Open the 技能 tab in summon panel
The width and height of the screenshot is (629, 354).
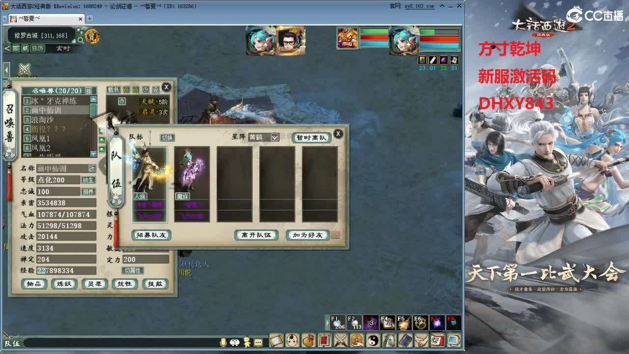pos(155,284)
